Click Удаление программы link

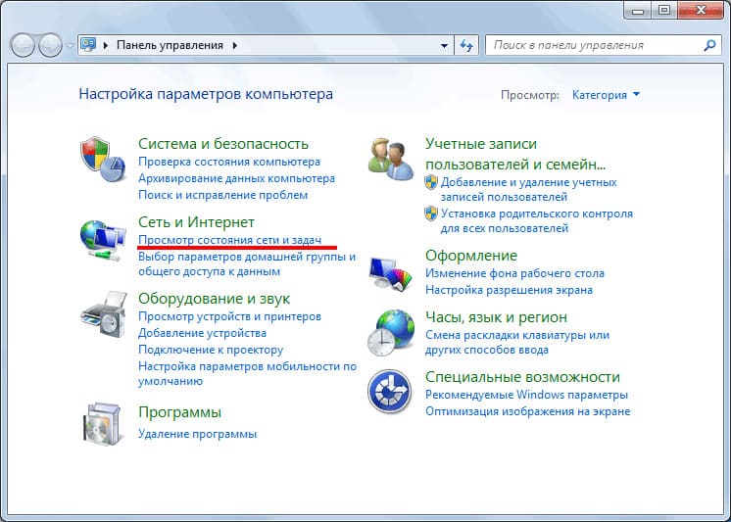pyautogui.click(x=198, y=434)
